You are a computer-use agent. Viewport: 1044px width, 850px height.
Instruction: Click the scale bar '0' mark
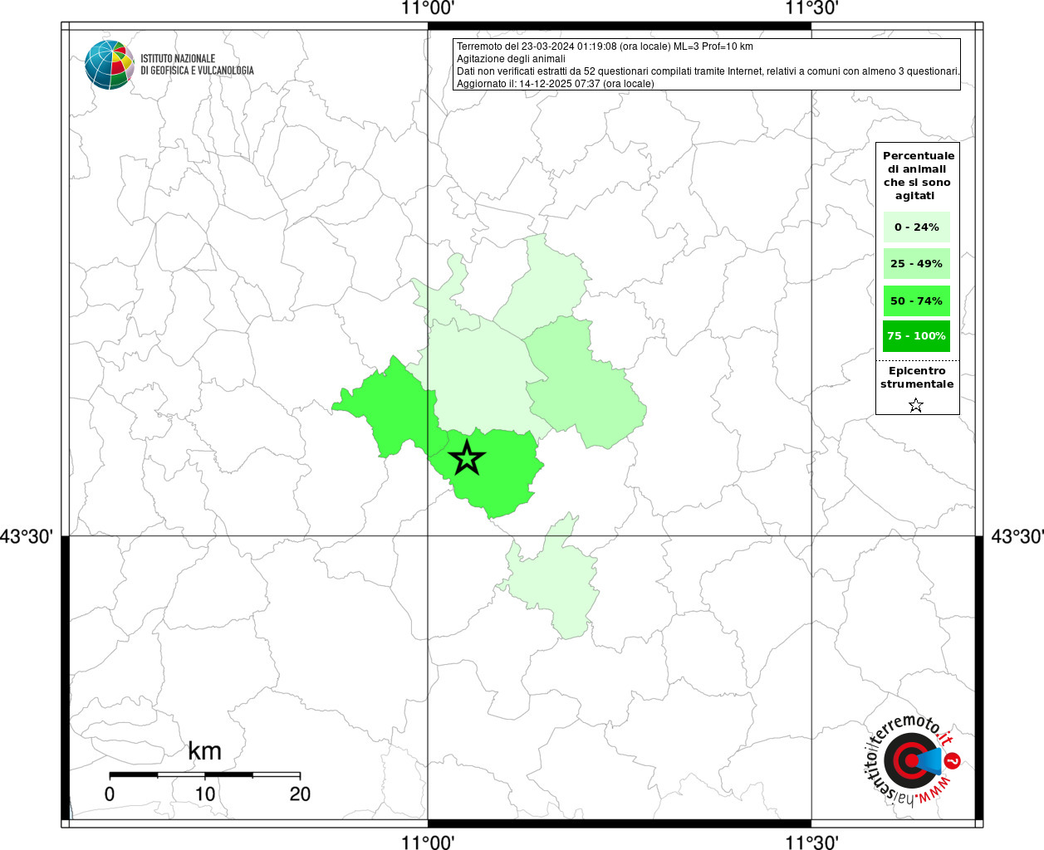110,794
